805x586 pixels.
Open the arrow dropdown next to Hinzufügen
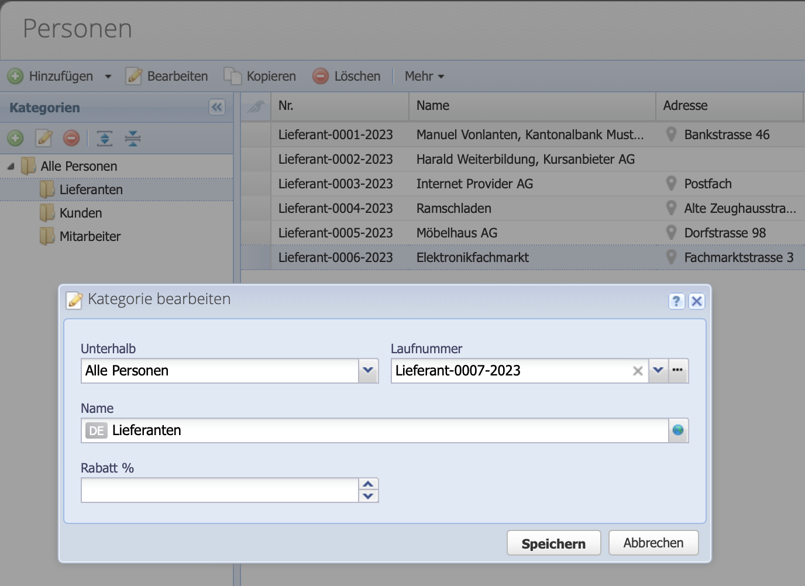[108, 76]
